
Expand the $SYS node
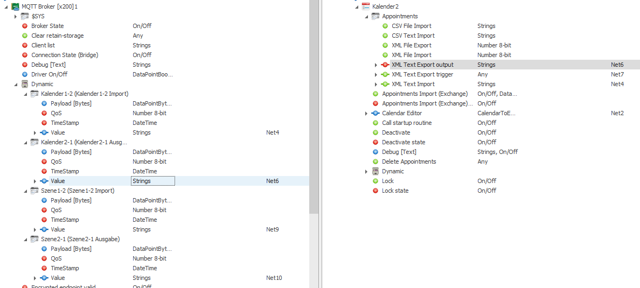[16, 16]
